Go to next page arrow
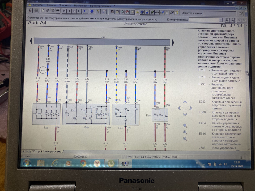255x191 pixels. pyautogui.click(x=74, y=11)
